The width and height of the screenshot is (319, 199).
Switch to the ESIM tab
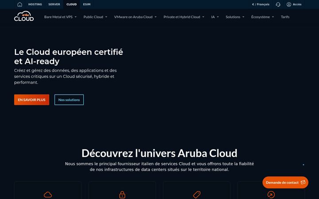click(87, 4)
